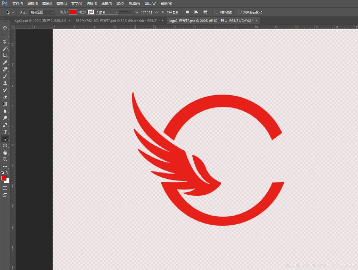This screenshot has height=270, width=358.
Task: Select the Ellipse shape tool
Action: click(x=5, y=145)
